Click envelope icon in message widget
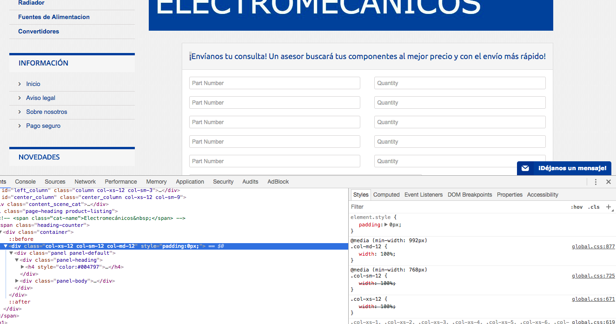Image resolution: width=616 pixels, height=324 pixels. (525, 168)
